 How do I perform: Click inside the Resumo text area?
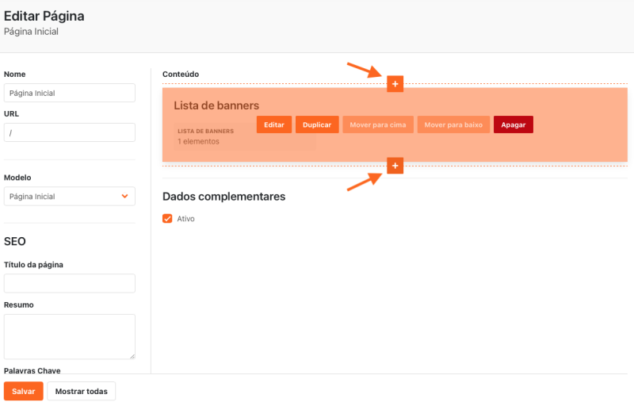pos(69,336)
